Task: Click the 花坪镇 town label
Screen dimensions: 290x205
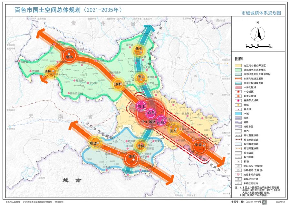Action: coord(130,45)
